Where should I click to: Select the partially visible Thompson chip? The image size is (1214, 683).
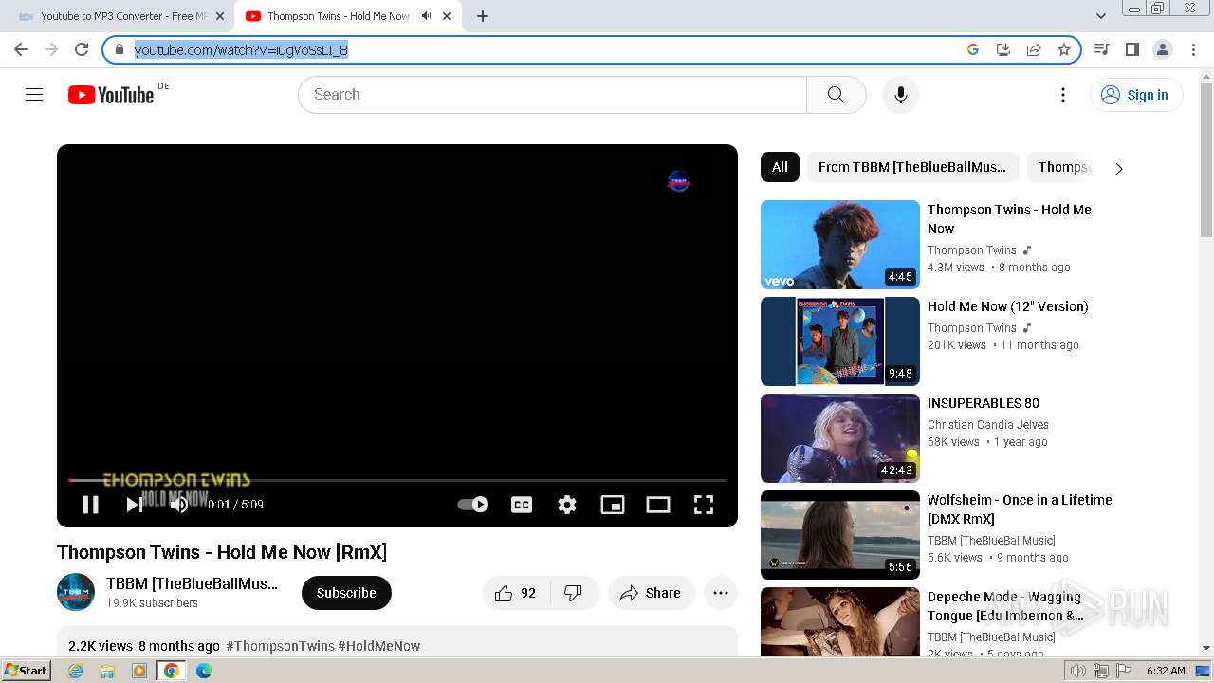pyautogui.click(x=1063, y=167)
